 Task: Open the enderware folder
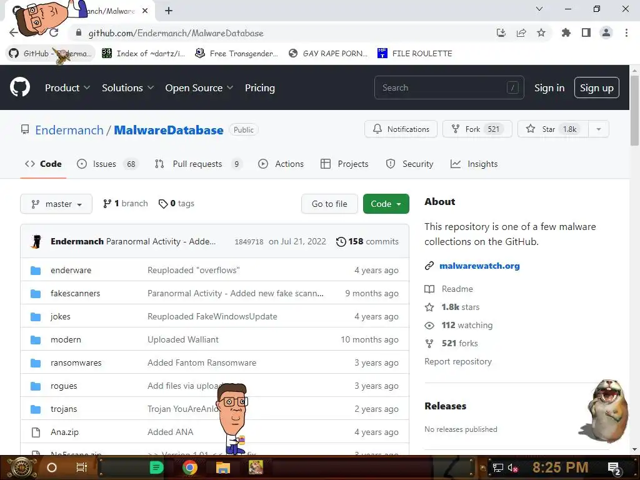(x=71, y=270)
